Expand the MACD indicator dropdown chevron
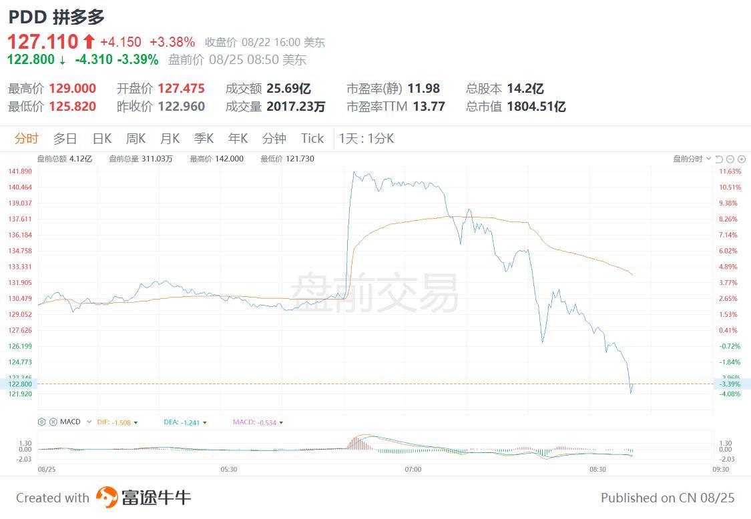 pos(89,422)
